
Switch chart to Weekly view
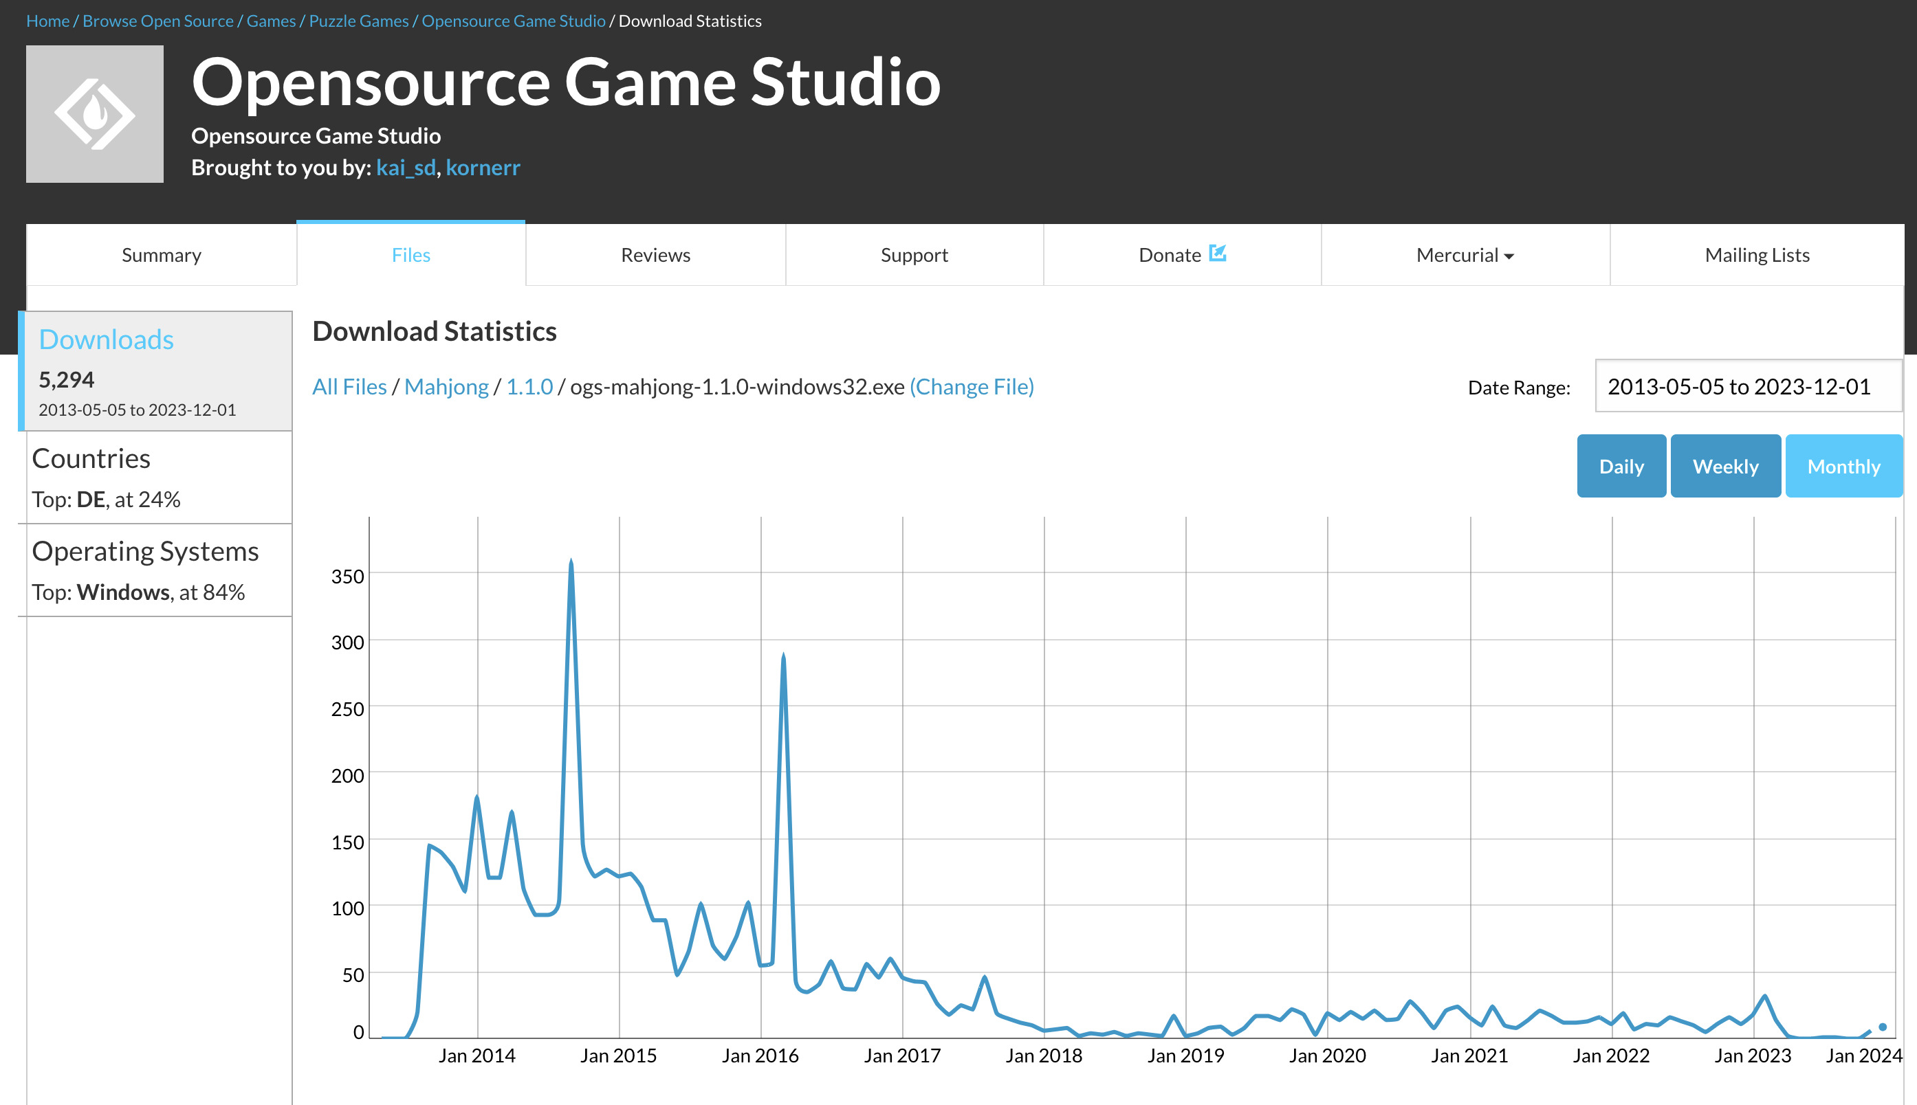1726,465
